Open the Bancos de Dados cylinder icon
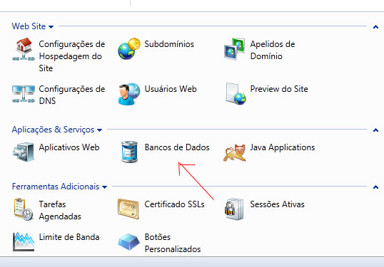Image resolution: width=384 pixels, height=267 pixels. (130, 152)
